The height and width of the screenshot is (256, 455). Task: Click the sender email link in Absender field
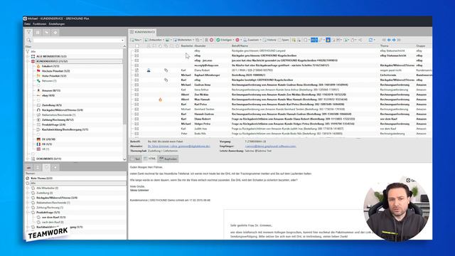(x=178, y=146)
